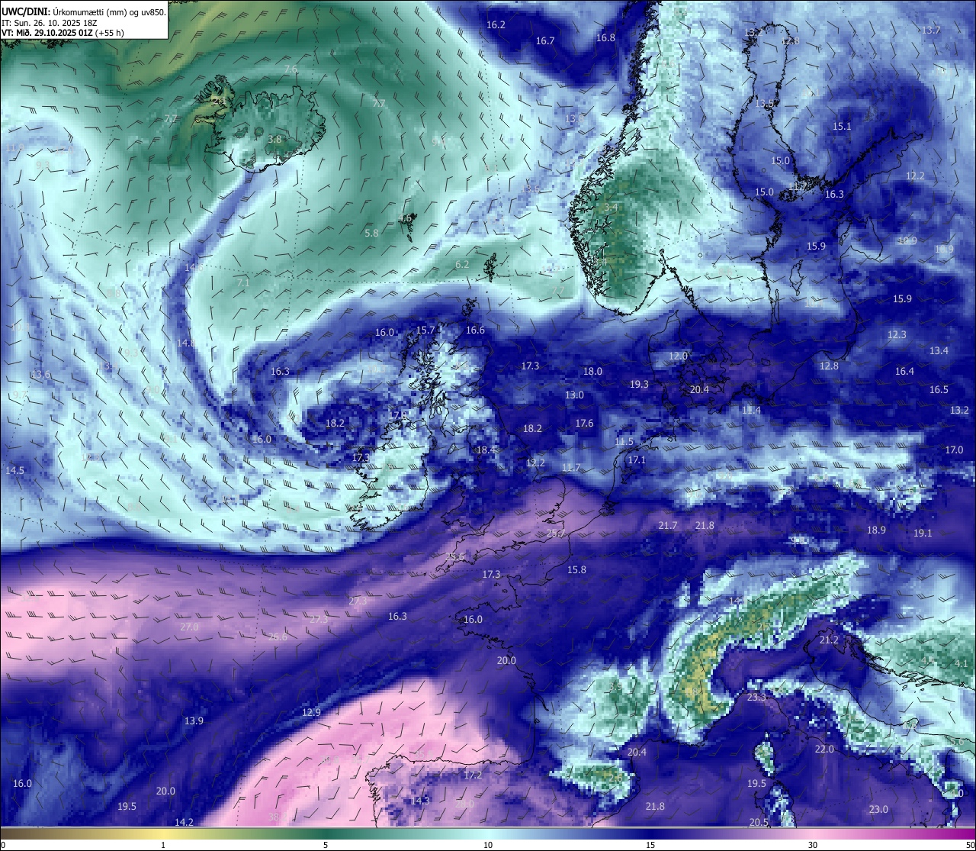
Task: Click the 16.4 map value
Action: coord(904,372)
